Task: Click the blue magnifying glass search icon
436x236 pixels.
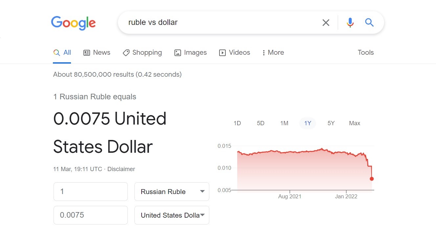Action: point(369,23)
